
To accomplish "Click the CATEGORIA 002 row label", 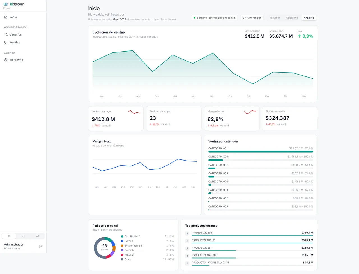I will (218, 198).
